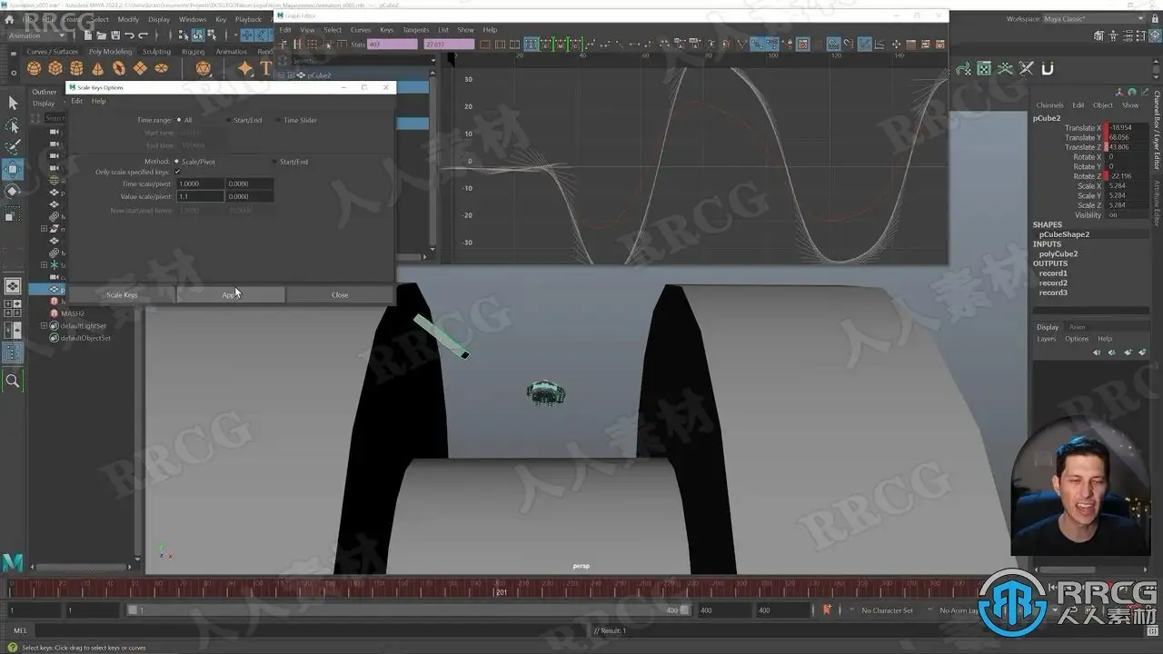Select Scale/Pivot method radio button
This screenshot has width=1163, height=654.
pos(176,162)
